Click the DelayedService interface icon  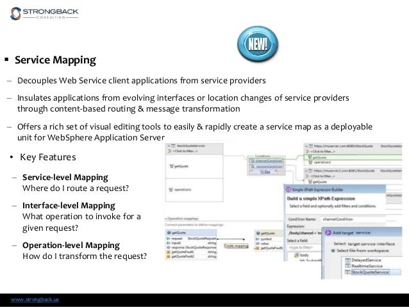(x=347, y=260)
